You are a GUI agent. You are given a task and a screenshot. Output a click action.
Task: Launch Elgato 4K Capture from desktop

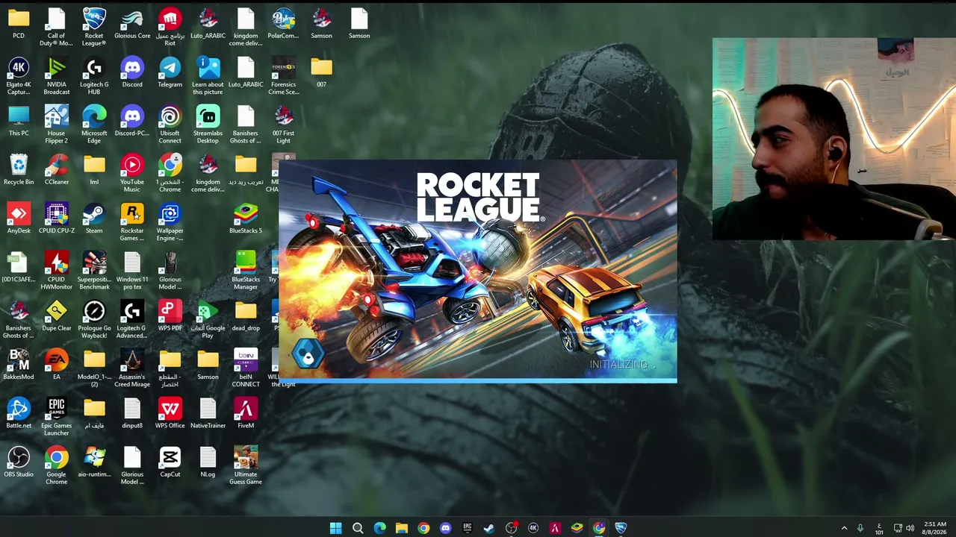point(19,76)
